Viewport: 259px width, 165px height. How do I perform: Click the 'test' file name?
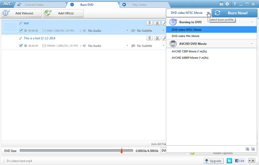click(26, 23)
